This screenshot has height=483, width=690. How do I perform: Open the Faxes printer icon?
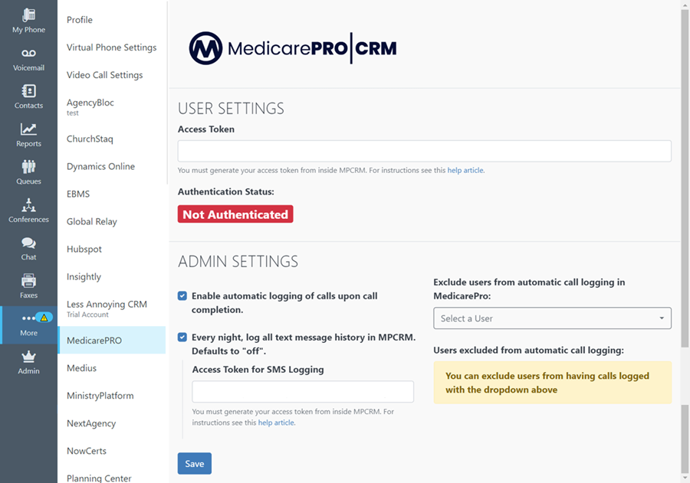[x=28, y=280]
